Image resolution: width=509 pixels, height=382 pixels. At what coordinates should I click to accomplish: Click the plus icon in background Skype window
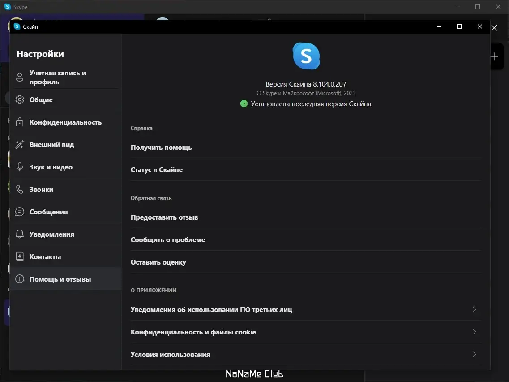[494, 56]
